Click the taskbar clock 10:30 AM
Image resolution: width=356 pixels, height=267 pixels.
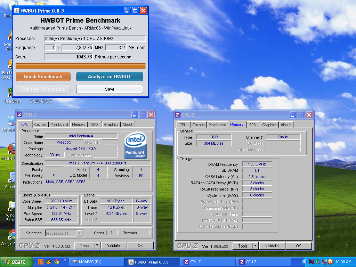point(343,262)
